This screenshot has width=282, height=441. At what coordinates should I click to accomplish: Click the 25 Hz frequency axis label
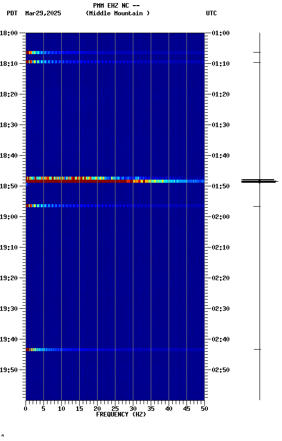point(115,409)
